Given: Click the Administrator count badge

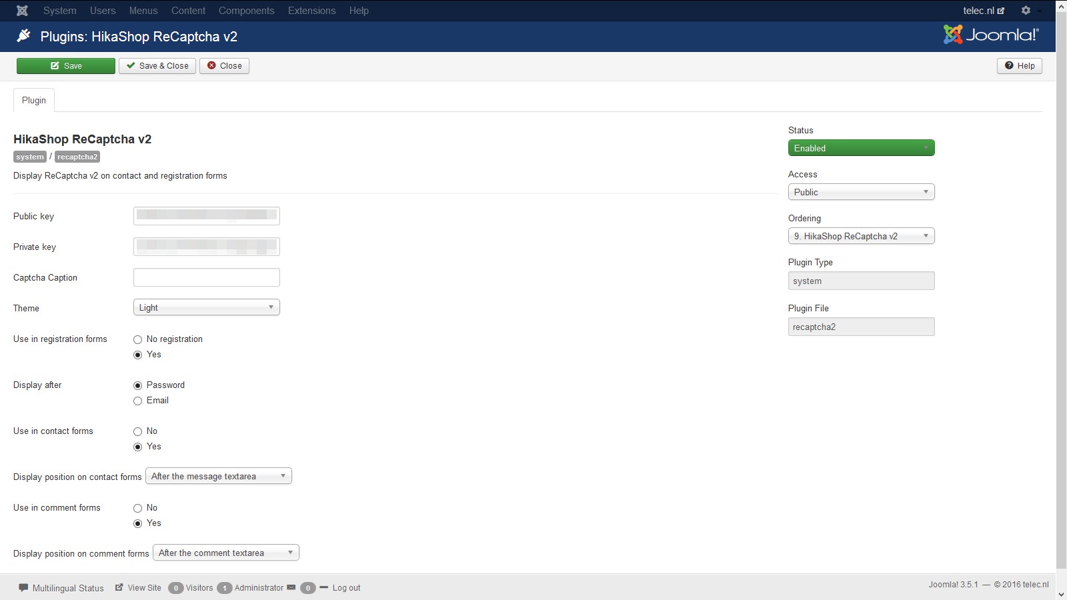Looking at the screenshot, I should click(225, 588).
